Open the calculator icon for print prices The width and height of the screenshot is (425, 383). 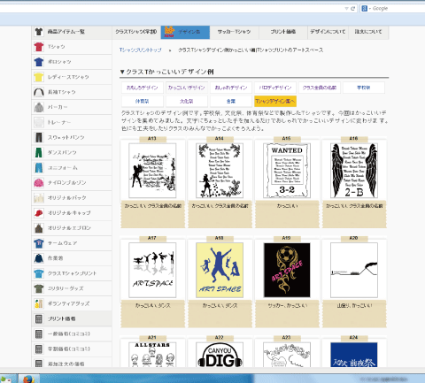(x=39, y=318)
